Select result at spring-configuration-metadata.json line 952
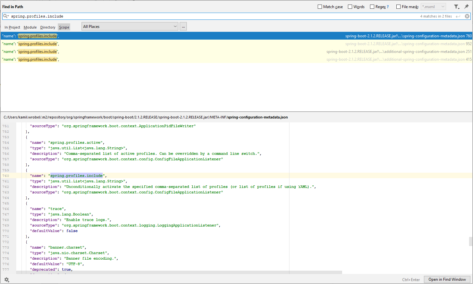This screenshot has width=473, height=284. 236,44
